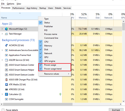Click the Background processes (73) group header

[x=18, y=40]
